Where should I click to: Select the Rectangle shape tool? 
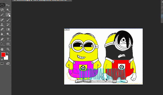8,44
